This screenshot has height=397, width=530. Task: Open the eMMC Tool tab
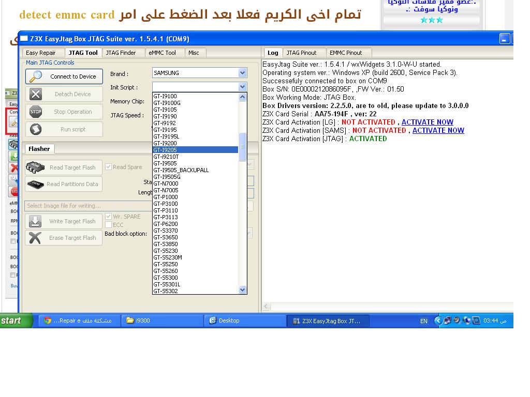point(162,53)
